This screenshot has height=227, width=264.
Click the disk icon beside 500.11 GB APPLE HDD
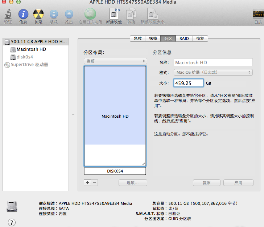coord(7,42)
